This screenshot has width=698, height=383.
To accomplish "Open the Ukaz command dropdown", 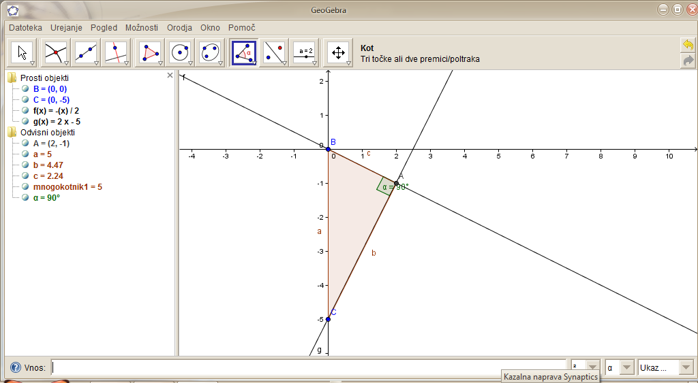I will [x=665, y=367].
